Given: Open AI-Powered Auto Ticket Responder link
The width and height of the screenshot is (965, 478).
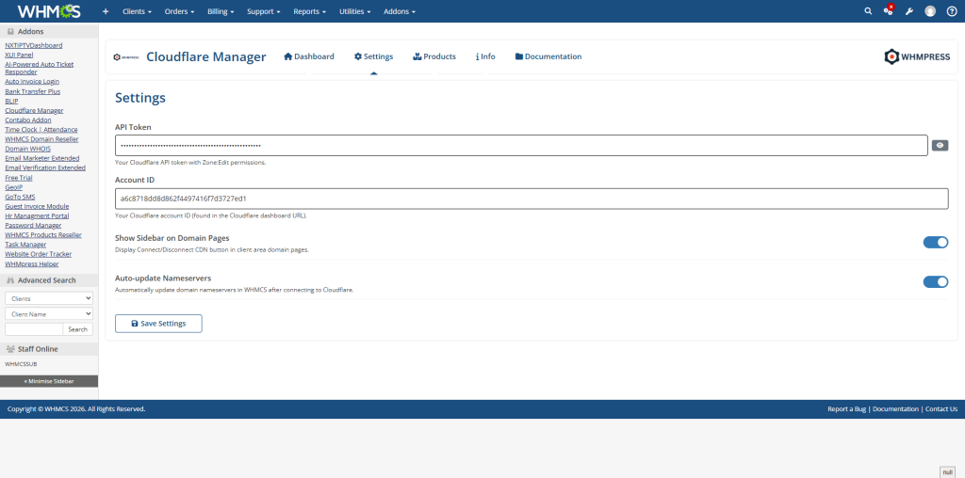Looking at the screenshot, I should tap(40, 68).
